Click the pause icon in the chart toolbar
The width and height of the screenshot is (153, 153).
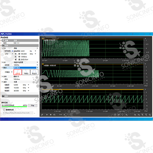tap(50, 115)
